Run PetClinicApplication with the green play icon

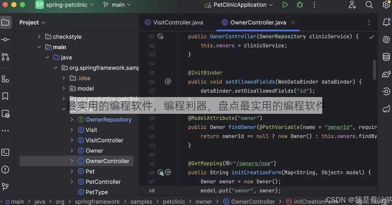pyautogui.click(x=285, y=5)
